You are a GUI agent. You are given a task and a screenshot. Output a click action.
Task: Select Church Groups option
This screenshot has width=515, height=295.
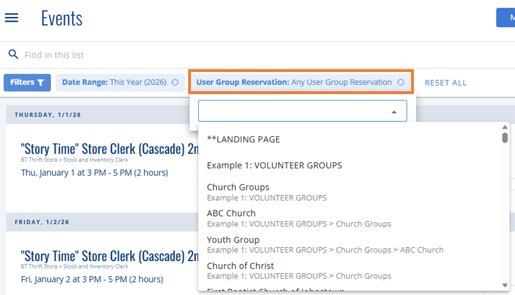[x=350, y=192]
